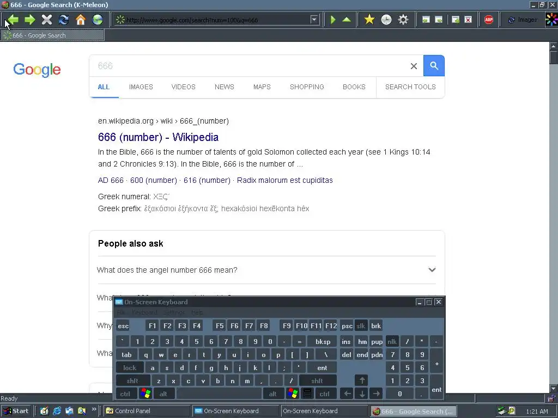Click the new tab toolbar icon with plus
Image resolution: width=558 pixels, height=418 pixels.
click(455, 20)
